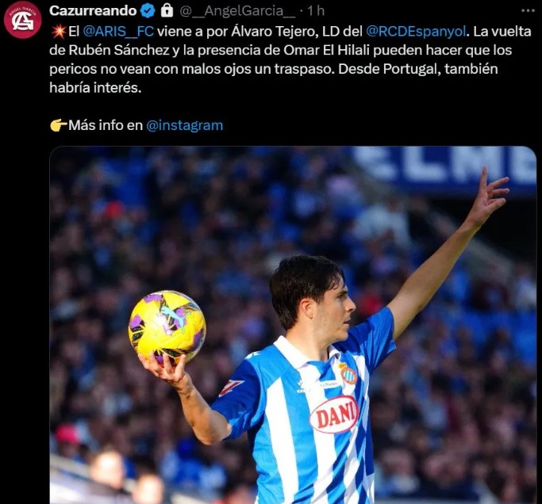
Task: Click the Espanyol crest on the jersey
Action: [348, 373]
